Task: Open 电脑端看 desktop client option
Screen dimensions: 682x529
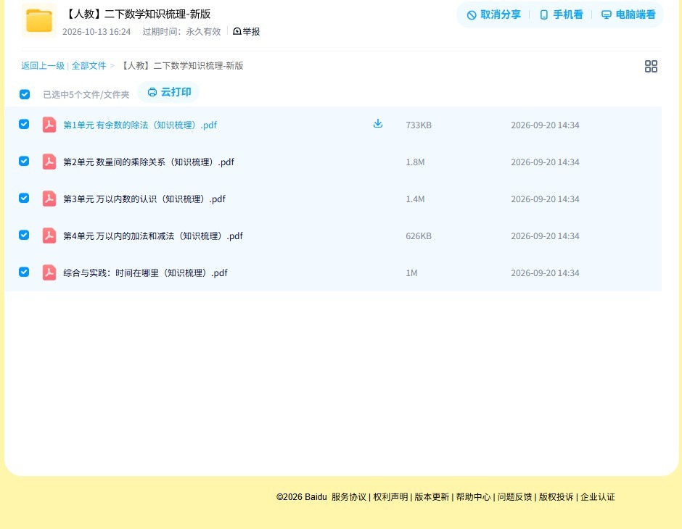Action: click(x=628, y=14)
